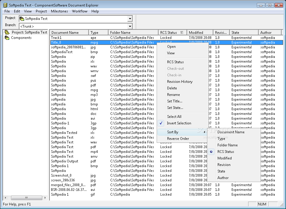The width and height of the screenshot is (286, 209).
Task: Select the Softpedia 1 gif row
Action: pos(166,194)
